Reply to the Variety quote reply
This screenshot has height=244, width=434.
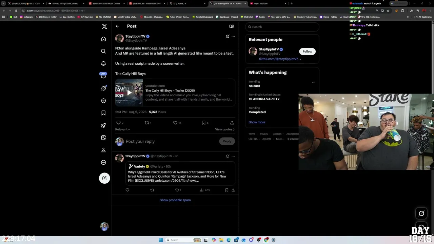(127, 190)
